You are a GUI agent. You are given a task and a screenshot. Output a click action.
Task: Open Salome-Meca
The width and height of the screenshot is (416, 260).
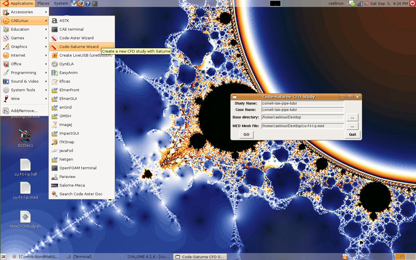82,185
